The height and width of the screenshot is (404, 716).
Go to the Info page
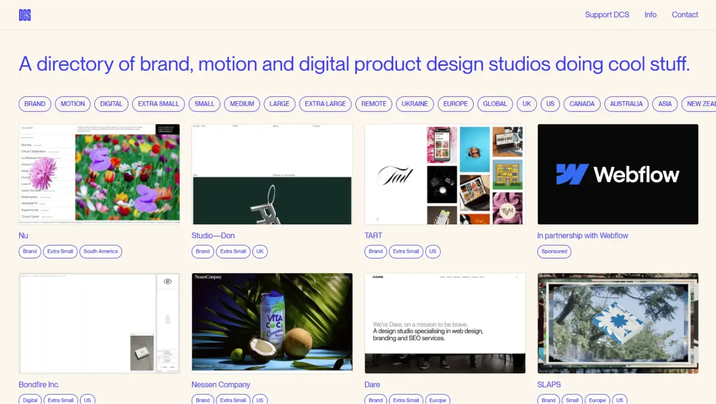(x=650, y=15)
